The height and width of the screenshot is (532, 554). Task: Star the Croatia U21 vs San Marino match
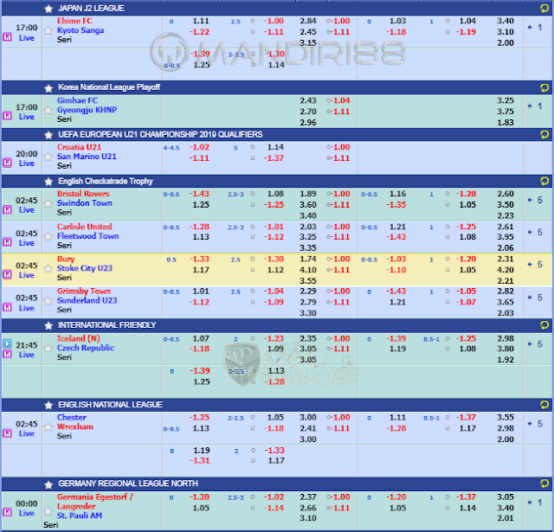pos(48,157)
